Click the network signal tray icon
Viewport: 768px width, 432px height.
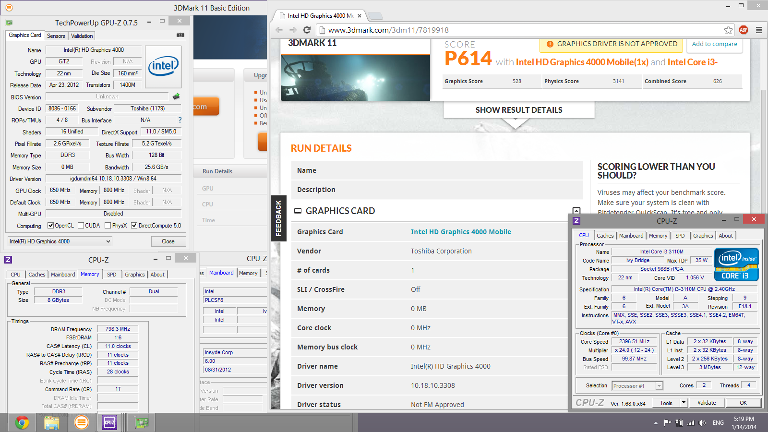coord(691,423)
